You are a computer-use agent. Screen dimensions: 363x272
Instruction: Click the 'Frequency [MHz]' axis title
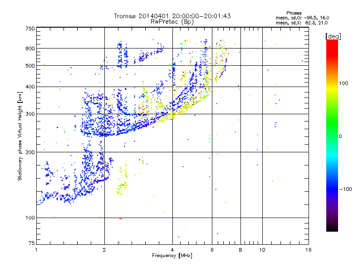pos(172,256)
